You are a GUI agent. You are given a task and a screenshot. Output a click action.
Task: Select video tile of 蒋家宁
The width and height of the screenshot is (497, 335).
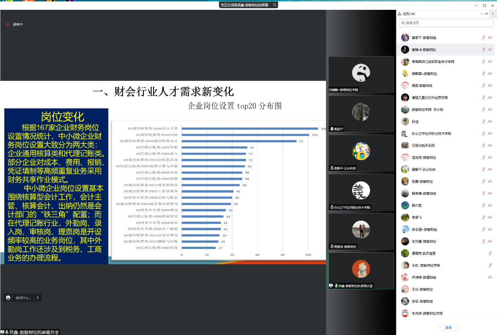(x=361, y=113)
